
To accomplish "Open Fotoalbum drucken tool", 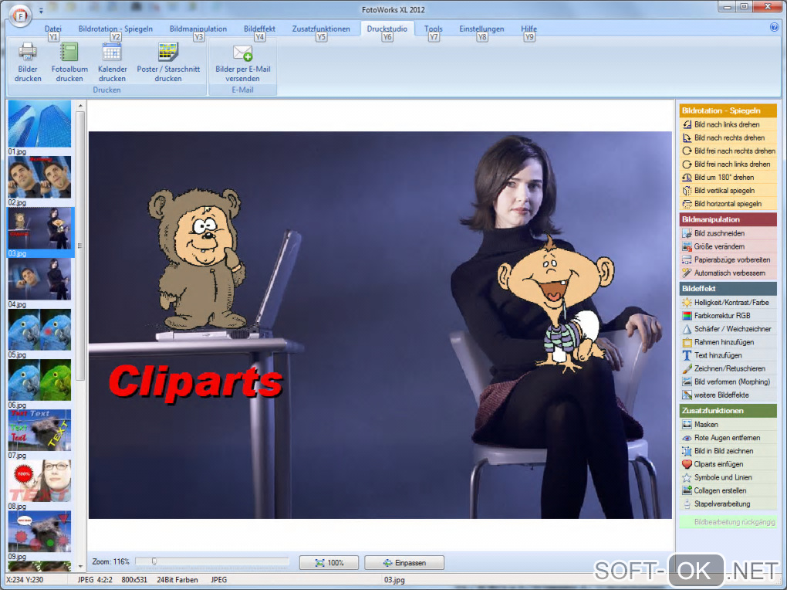I will pos(69,63).
